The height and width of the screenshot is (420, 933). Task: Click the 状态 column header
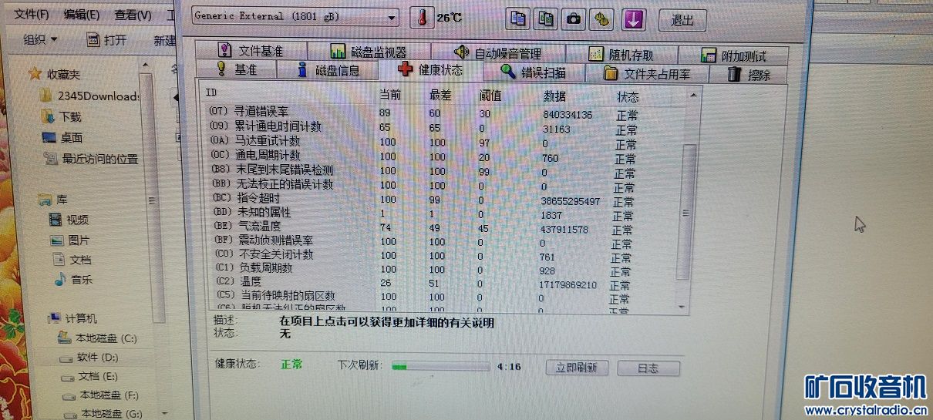tap(628, 97)
